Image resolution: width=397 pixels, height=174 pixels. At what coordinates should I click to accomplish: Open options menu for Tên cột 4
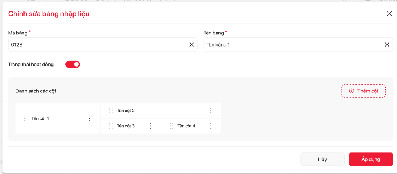(x=211, y=126)
